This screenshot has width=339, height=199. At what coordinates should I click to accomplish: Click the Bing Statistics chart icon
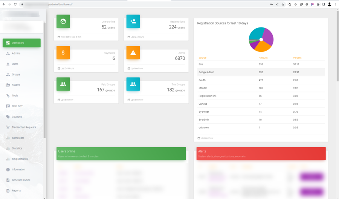[x=8, y=159]
